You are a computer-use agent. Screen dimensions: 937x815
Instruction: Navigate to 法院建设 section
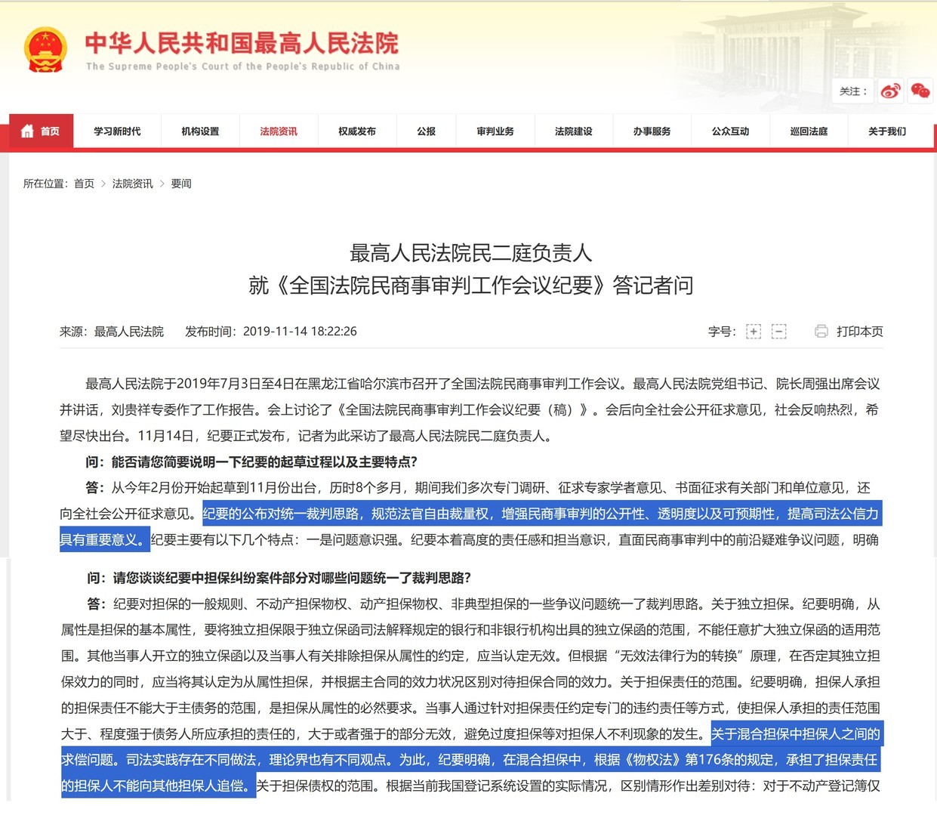(x=574, y=131)
